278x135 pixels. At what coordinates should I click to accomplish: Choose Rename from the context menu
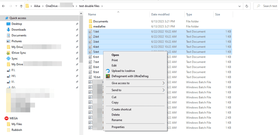click(117, 120)
